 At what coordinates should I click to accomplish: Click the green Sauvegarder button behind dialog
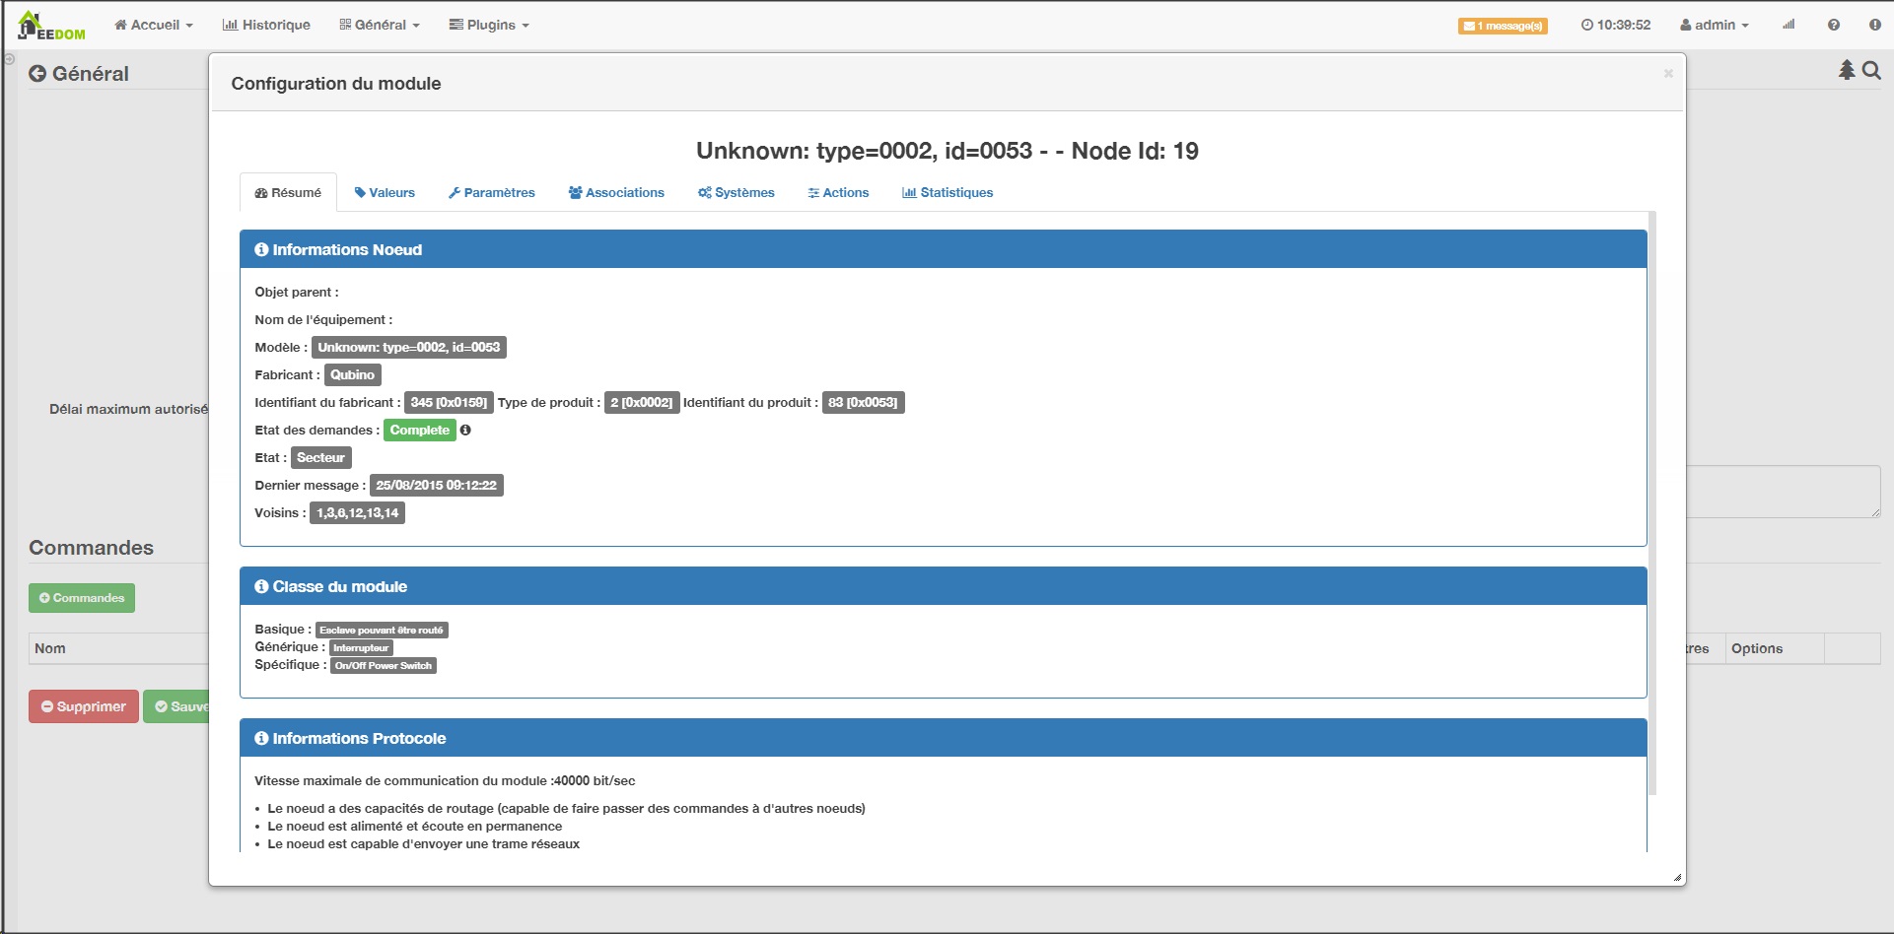(176, 706)
